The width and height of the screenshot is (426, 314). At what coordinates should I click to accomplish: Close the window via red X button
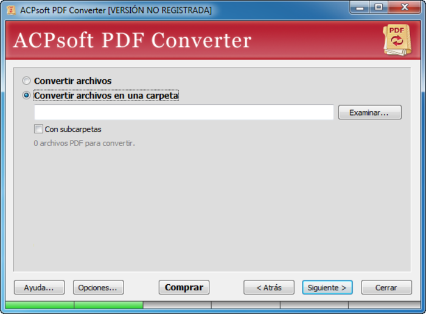[x=403, y=8]
